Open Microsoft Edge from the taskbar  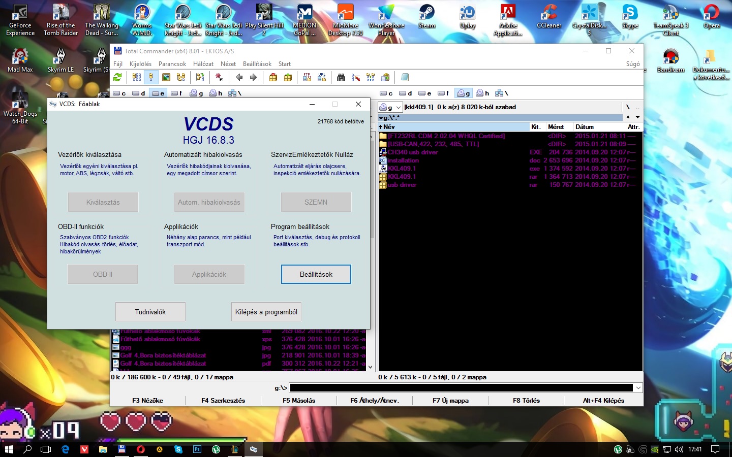[66, 449]
